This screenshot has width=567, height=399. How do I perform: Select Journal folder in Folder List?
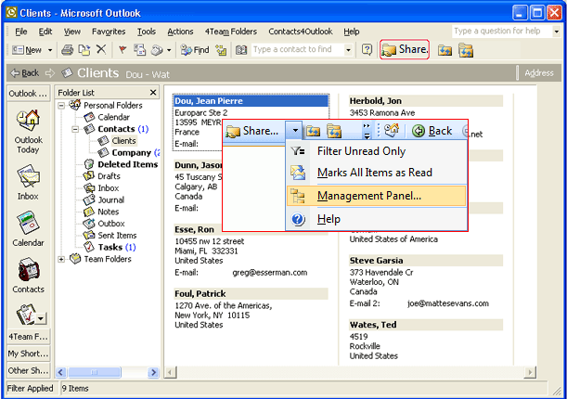pos(110,199)
